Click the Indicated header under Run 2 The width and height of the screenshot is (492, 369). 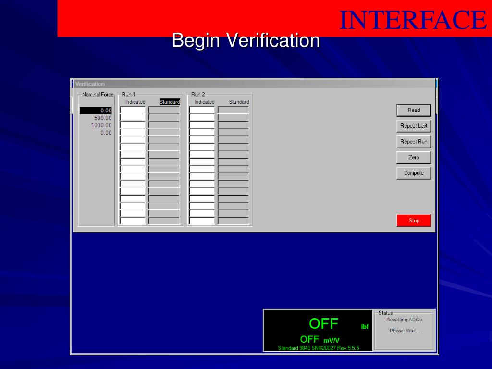pyautogui.click(x=205, y=102)
